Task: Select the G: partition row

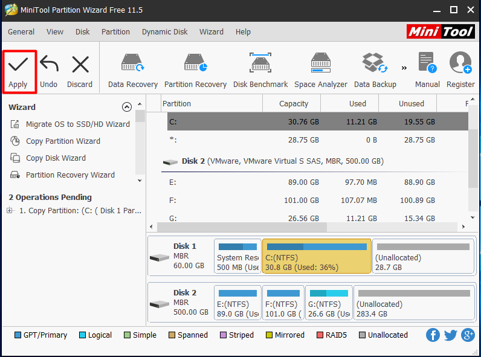Action: [x=318, y=218]
